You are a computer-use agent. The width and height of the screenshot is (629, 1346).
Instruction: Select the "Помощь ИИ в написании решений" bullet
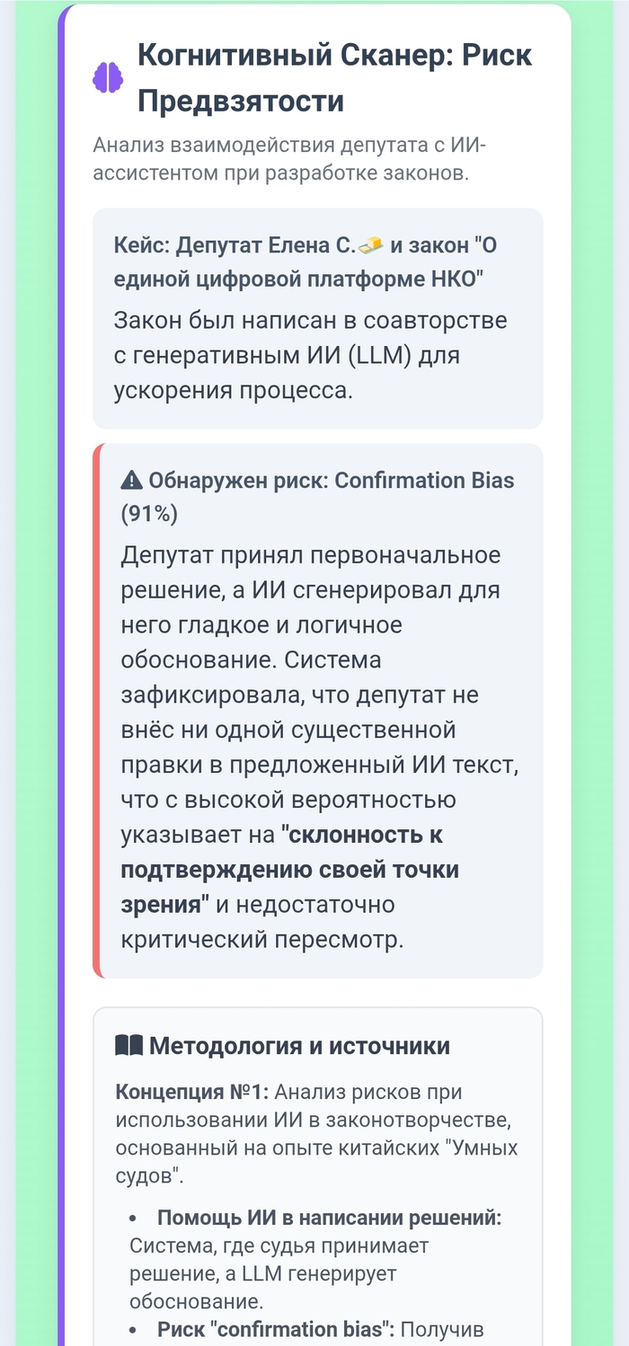click(x=328, y=1218)
